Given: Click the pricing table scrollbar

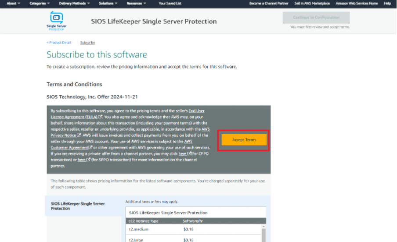Looking at the screenshot, I should [263, 235].
